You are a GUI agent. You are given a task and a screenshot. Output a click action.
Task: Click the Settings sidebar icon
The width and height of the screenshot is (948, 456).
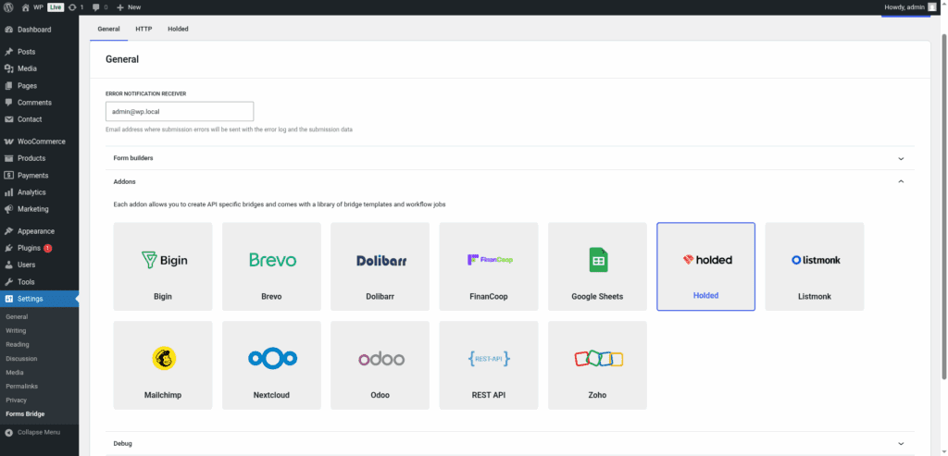coord(9,299)
